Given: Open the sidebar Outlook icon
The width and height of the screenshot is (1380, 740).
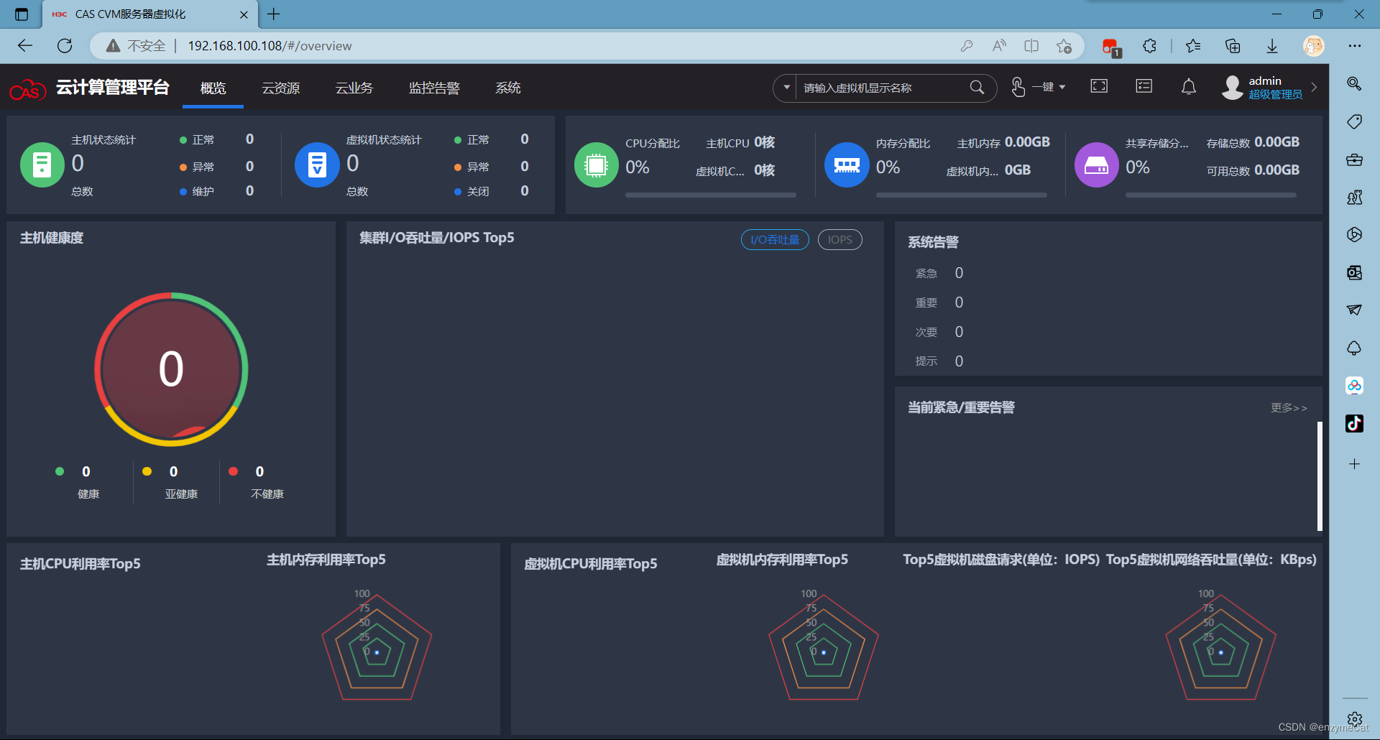Looking at the screenshot, I should coord(1354,272).
